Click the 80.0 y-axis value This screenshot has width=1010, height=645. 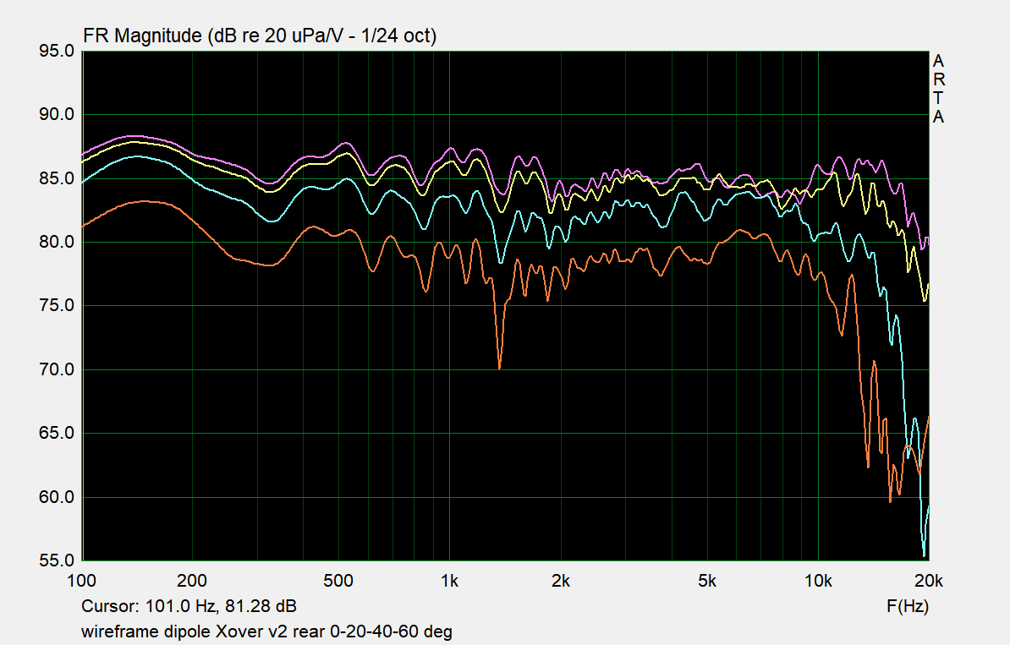click(57, 242)
